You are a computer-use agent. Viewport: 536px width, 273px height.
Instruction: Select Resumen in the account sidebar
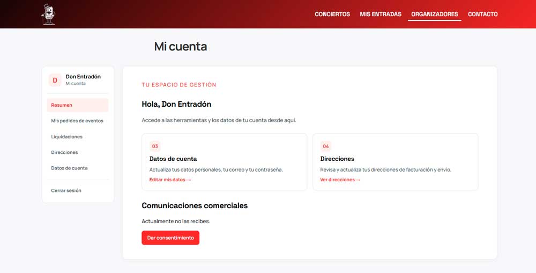[78, 105]
